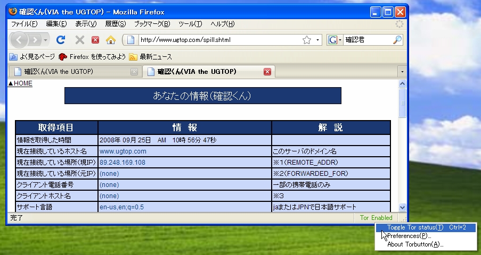The width and height of the screenshot is (481, 255).
Task: Click the IP address 89.248.169.108
Action: (x=123, y=162)
